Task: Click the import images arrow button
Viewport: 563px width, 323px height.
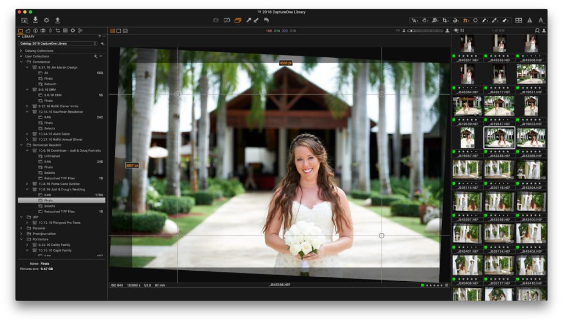Action: click(x=35, y=20)
